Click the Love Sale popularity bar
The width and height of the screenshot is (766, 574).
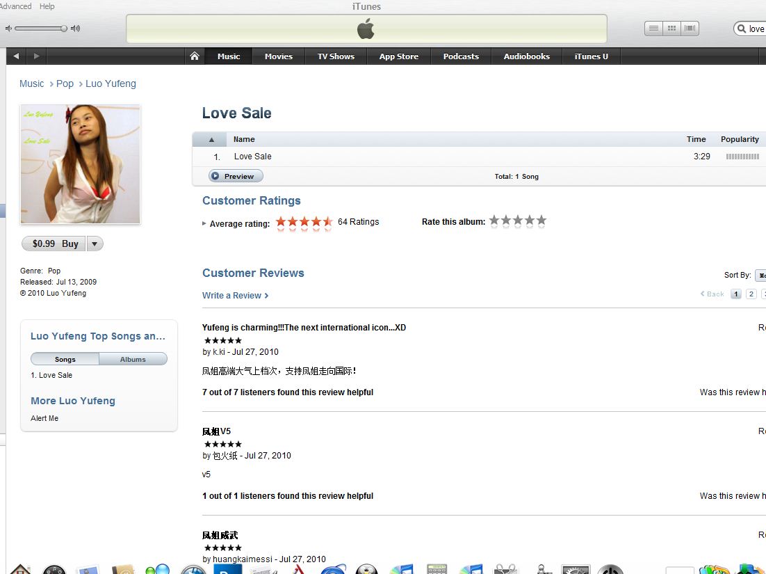point(742,157)
